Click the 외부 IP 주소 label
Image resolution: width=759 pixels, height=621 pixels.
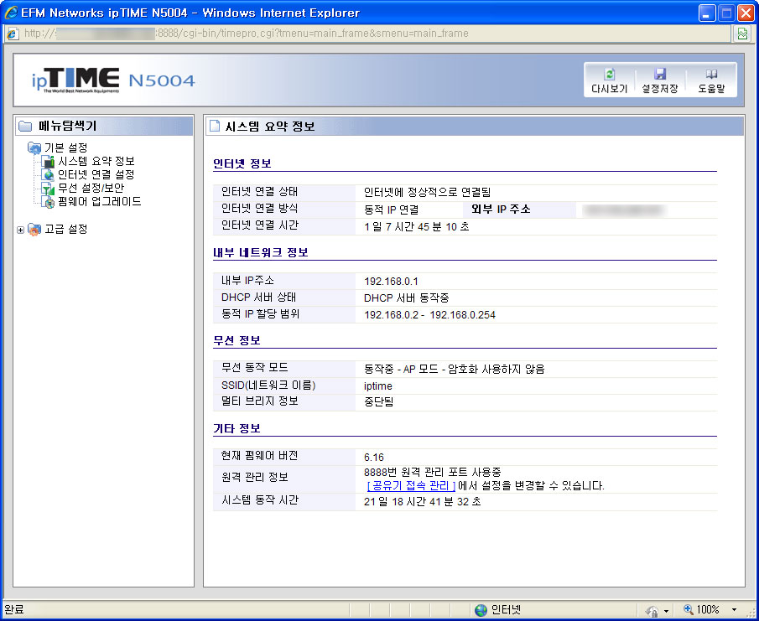501,209
